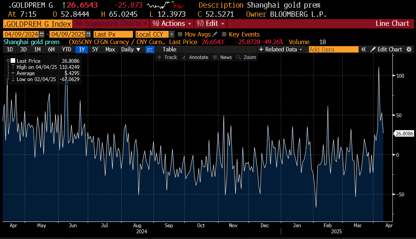Viewport: 416px width, 239px height.
Task: Open chart settings gear icon
Action: click(x=409, y=49)
